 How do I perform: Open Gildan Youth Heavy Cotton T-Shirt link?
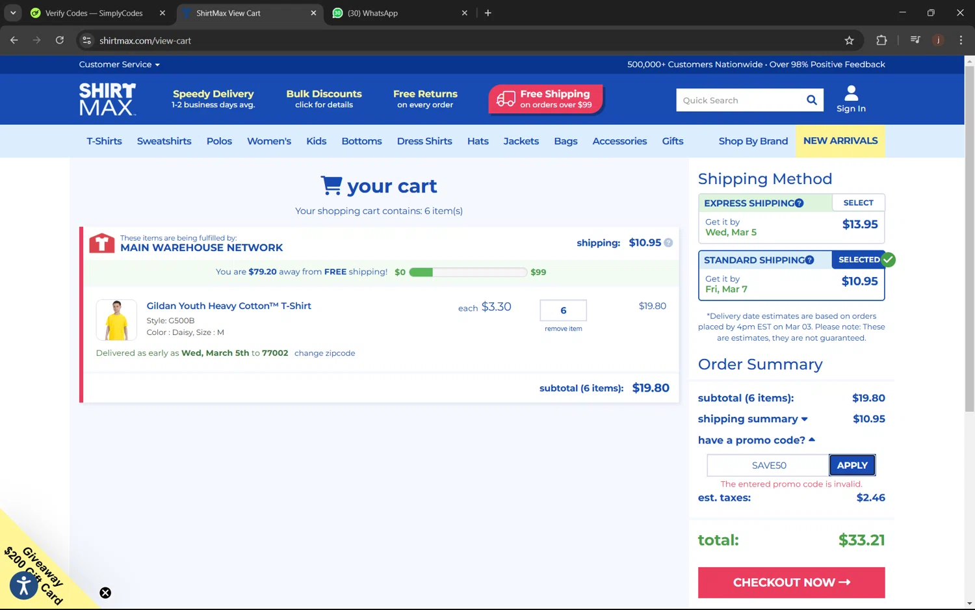click(x=229, y=306)
